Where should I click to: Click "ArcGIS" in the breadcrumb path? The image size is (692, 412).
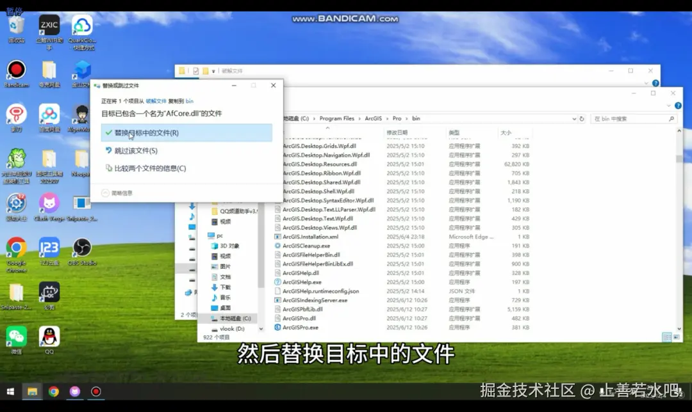[373, 118]
